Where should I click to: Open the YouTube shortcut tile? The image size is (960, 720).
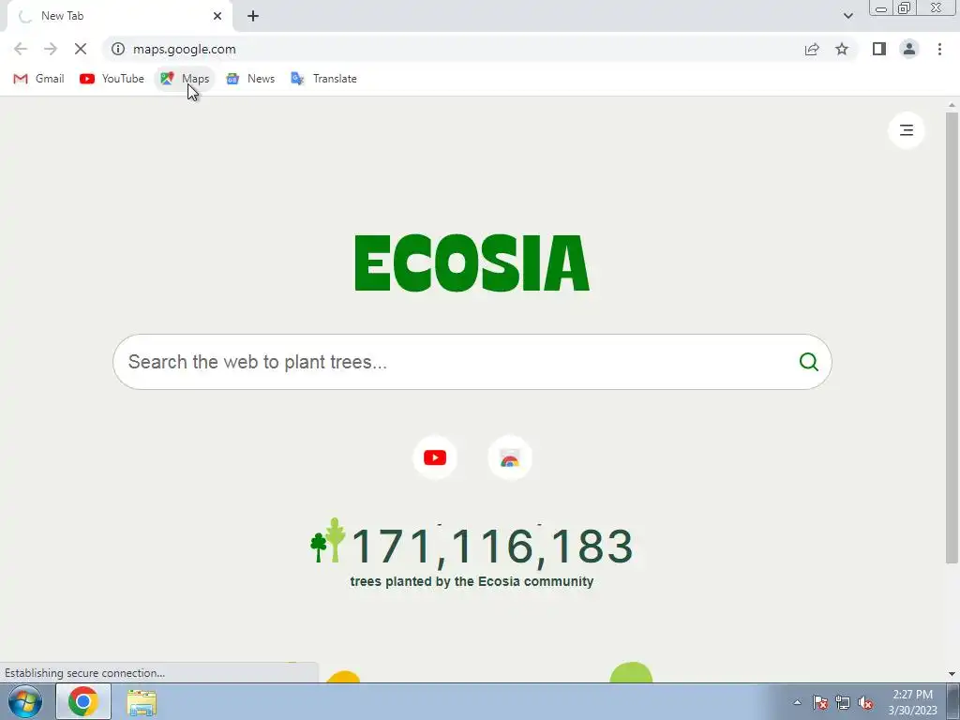pos(435,457)
